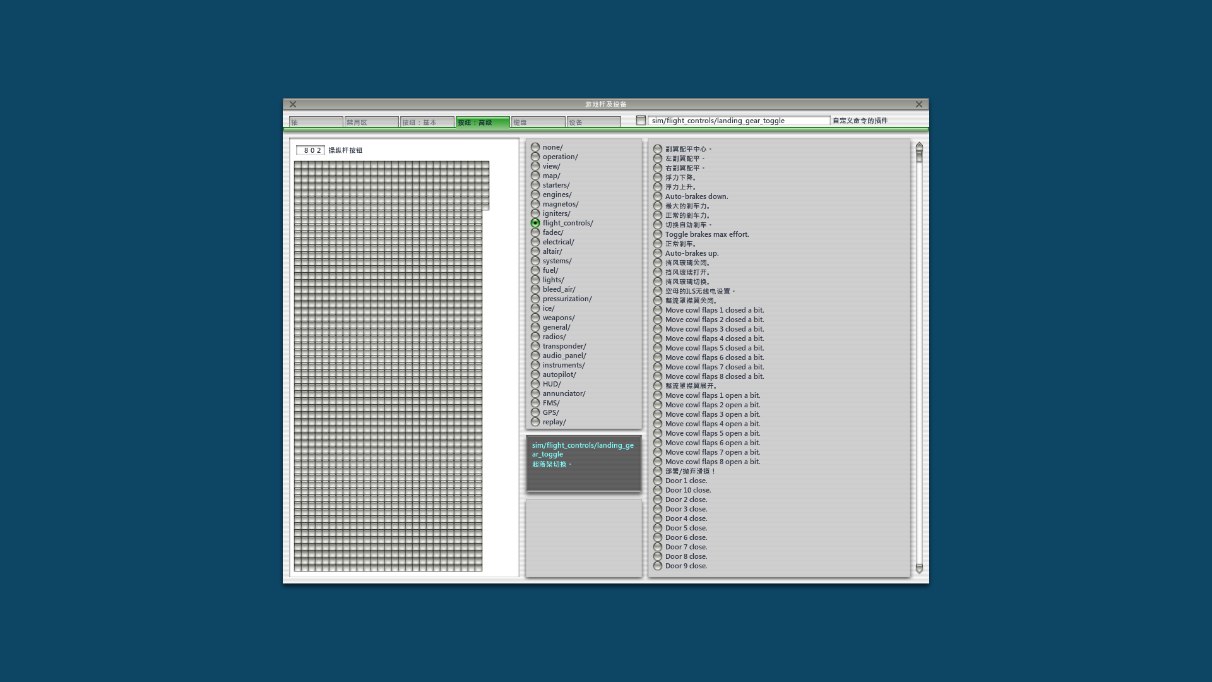The width and height of the screenshot is (1212, 682).
Task: Click the scroll-up arrow of the command list
Action: 919,145
